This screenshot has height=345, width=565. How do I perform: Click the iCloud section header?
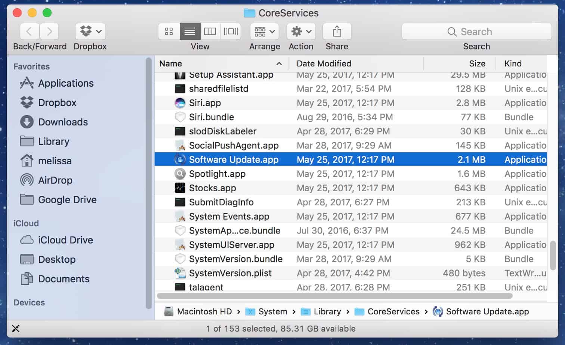tap(26, 223)
